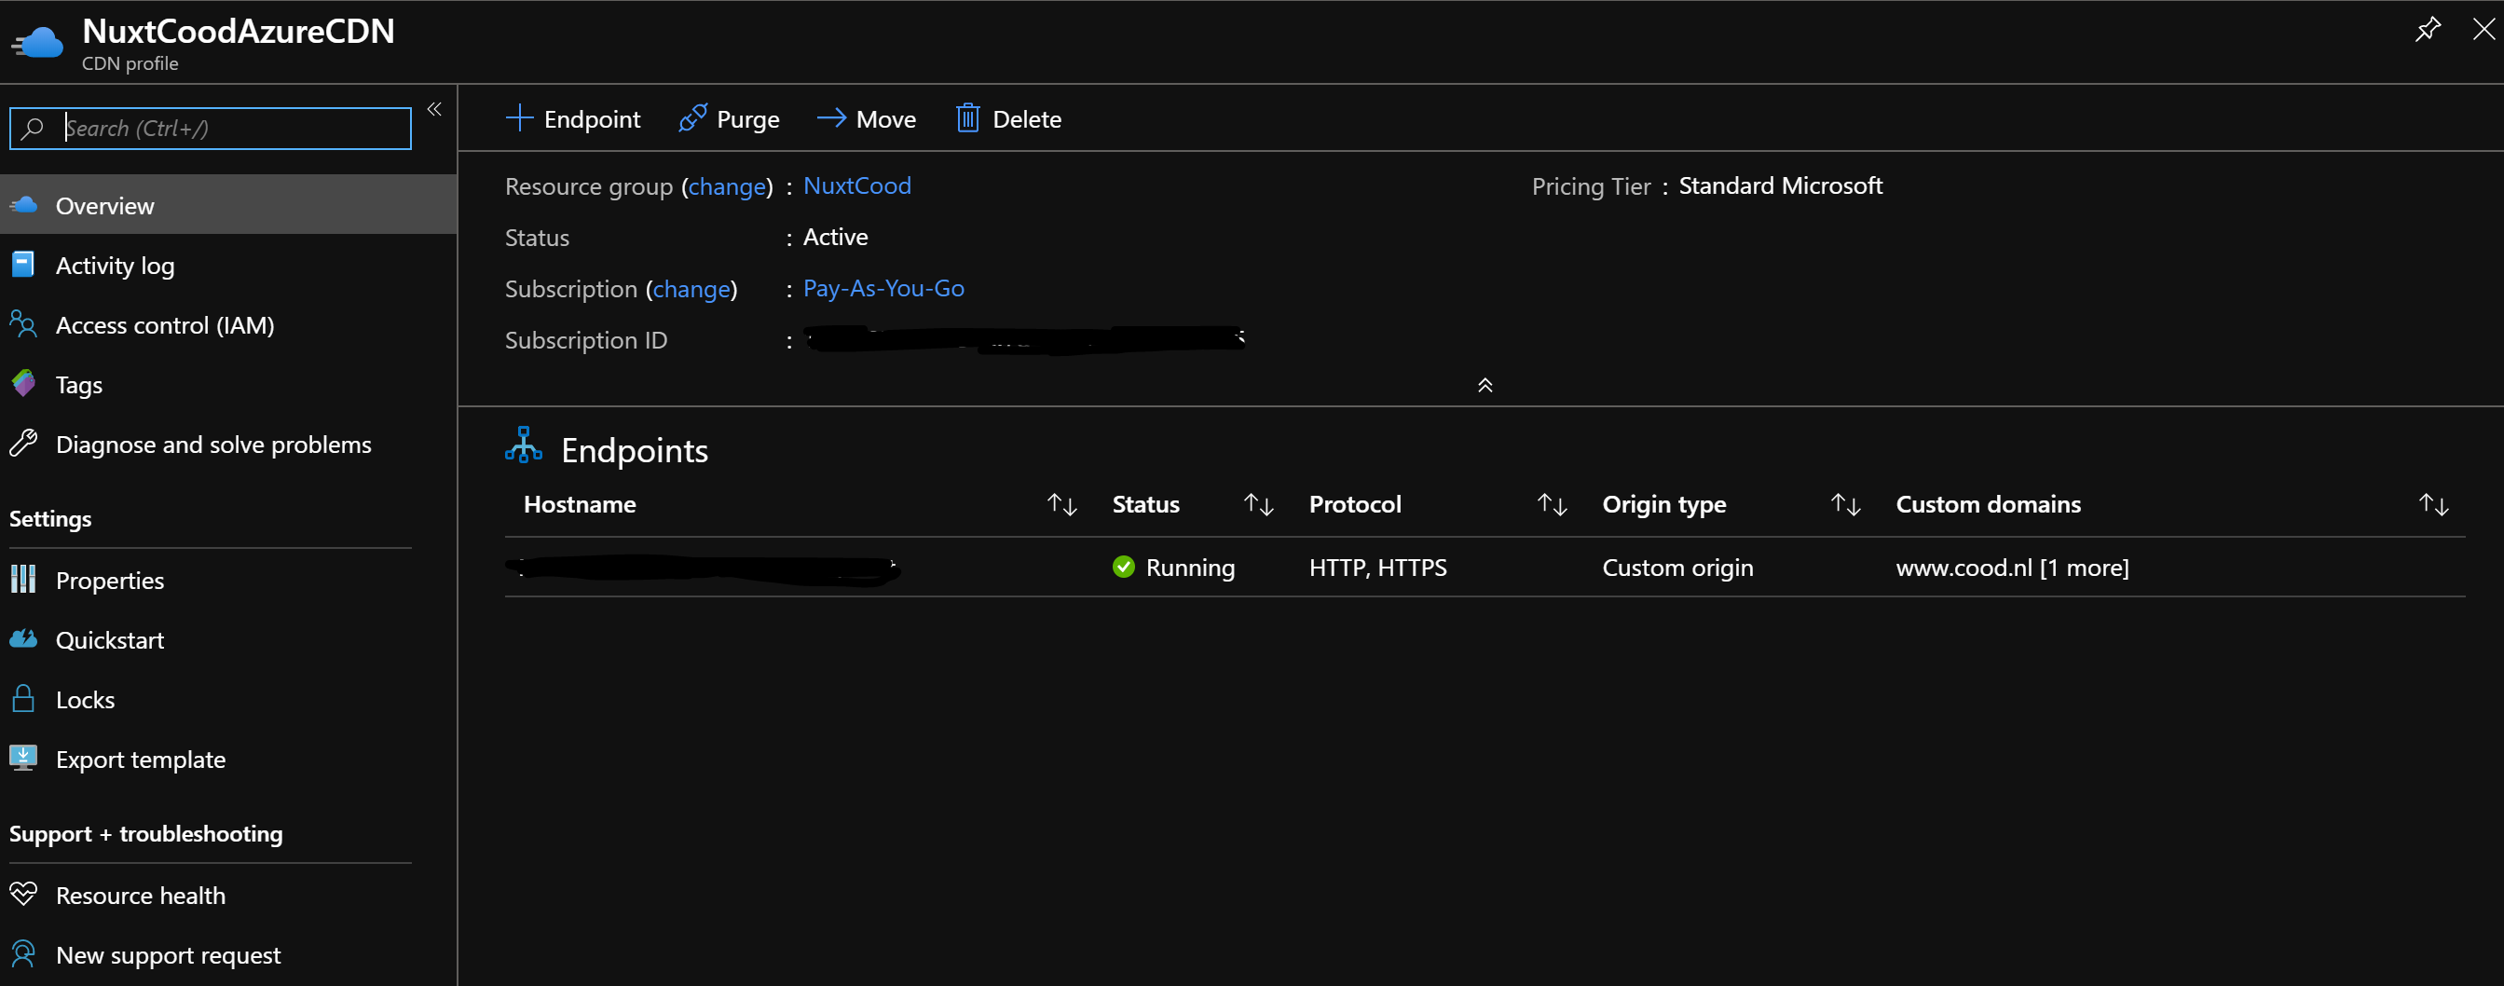Screen dimensions: 2504x986
Task: Click the sort arrows next to Hostname
Action: point(1061,505)
